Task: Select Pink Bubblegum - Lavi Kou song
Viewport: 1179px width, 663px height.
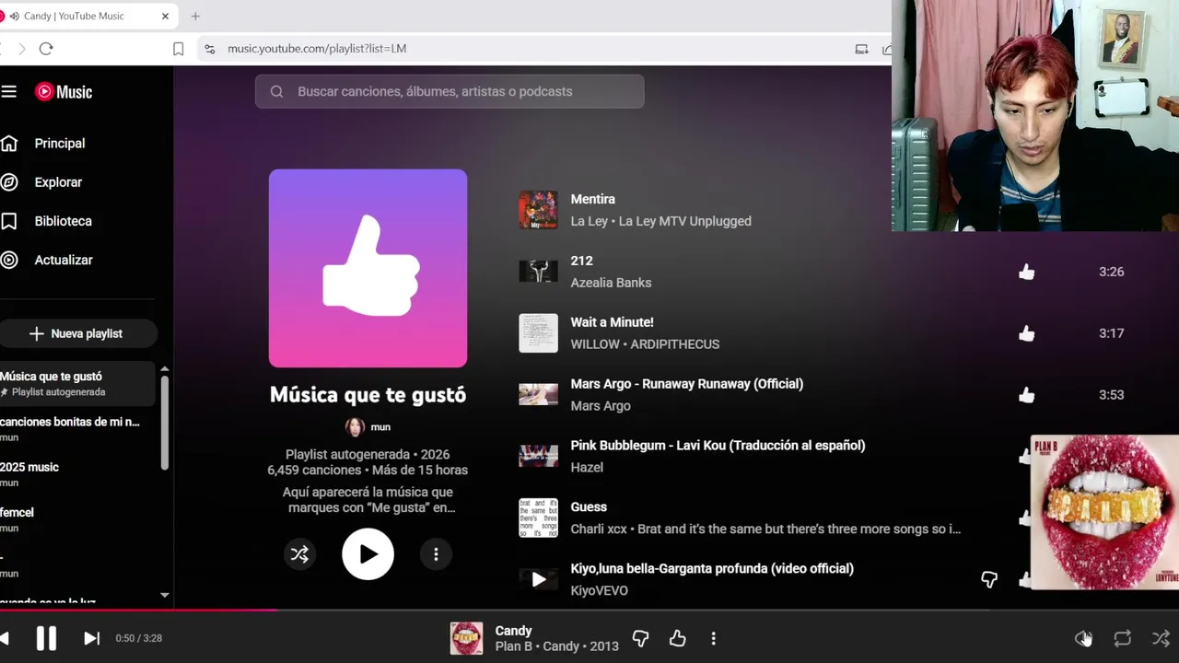Action: coord(718,446)
